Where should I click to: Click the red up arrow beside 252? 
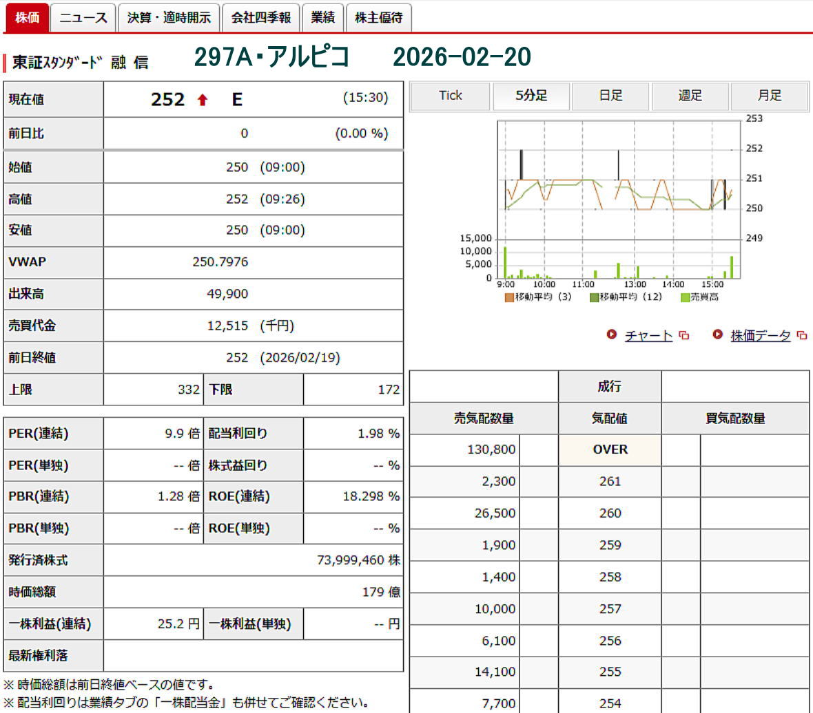point(202,100)
